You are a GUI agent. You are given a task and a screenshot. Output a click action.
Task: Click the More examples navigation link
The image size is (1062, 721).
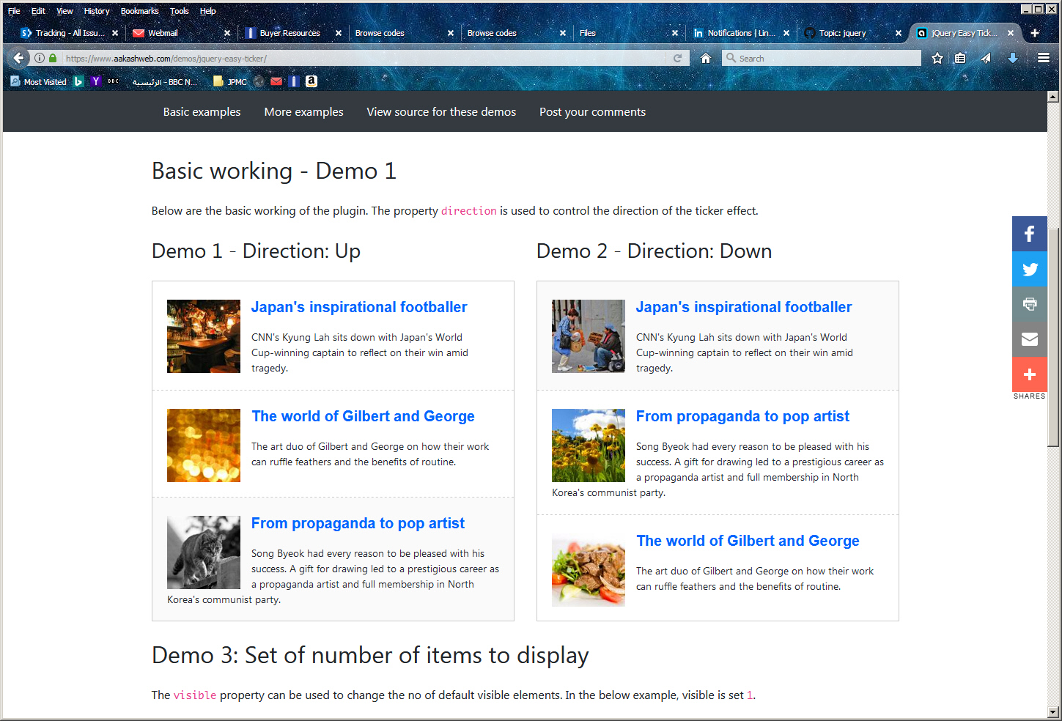[303, 112]
